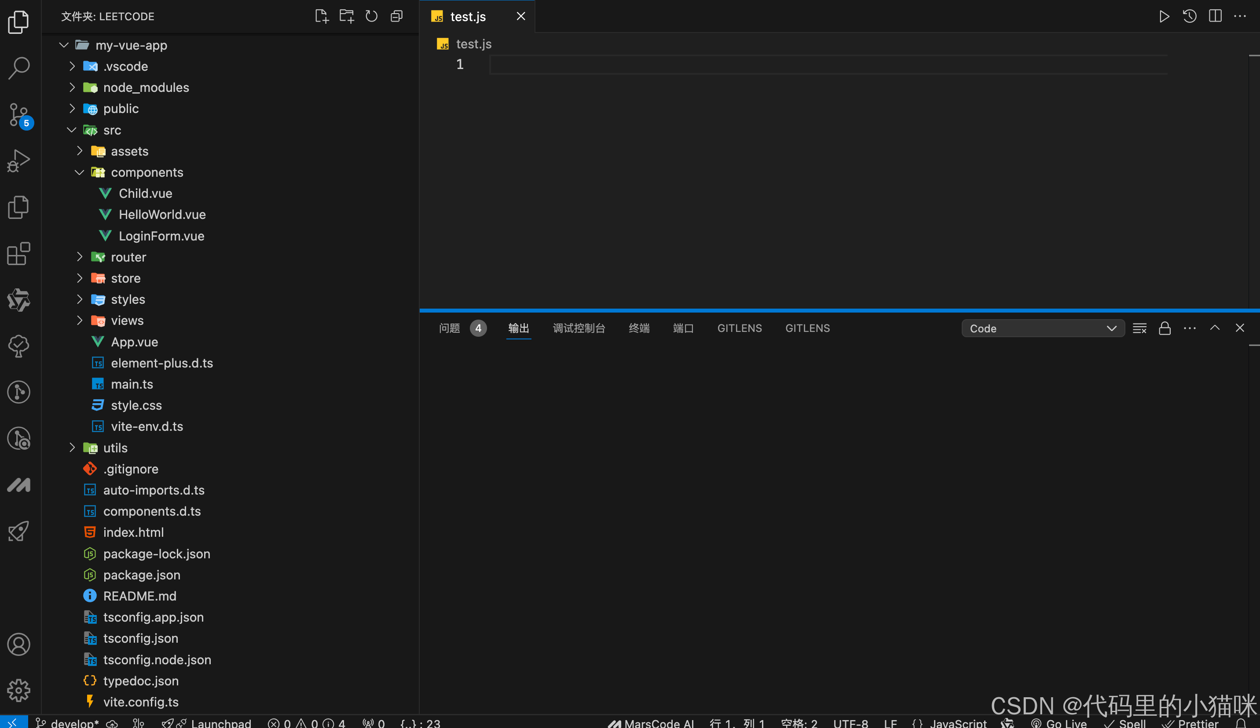Switch to the 问题 problems tab
Viewport: 1260px width, 728px height.
click(x=449, y=328)
